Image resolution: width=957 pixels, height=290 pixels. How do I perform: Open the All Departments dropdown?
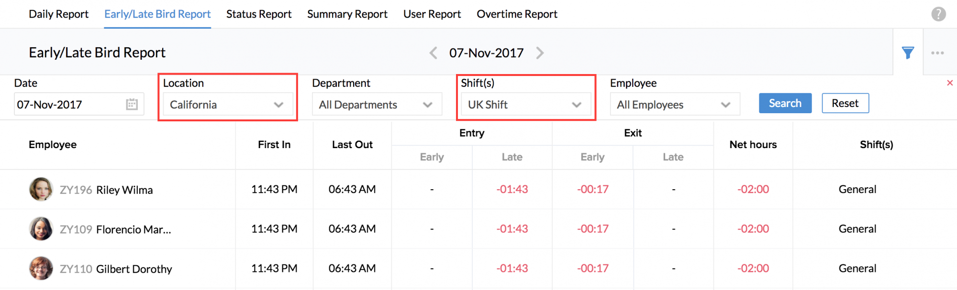[377, 105]
